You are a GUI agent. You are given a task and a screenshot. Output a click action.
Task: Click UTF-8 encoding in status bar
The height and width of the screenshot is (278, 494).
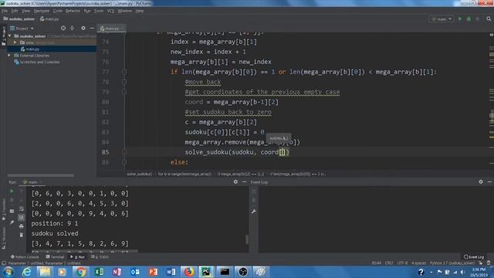(402, 263)
